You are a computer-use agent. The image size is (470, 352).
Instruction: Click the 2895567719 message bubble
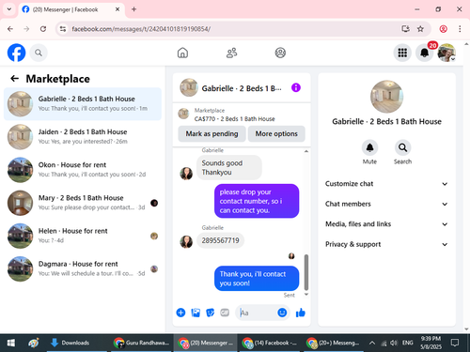220,240
